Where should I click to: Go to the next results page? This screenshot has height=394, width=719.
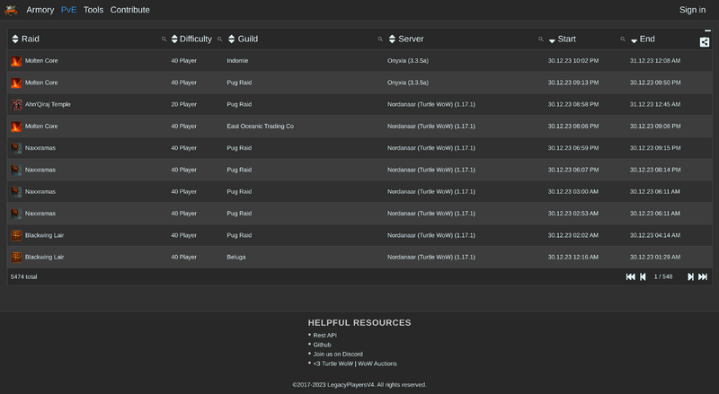click(x=690, y=276)
